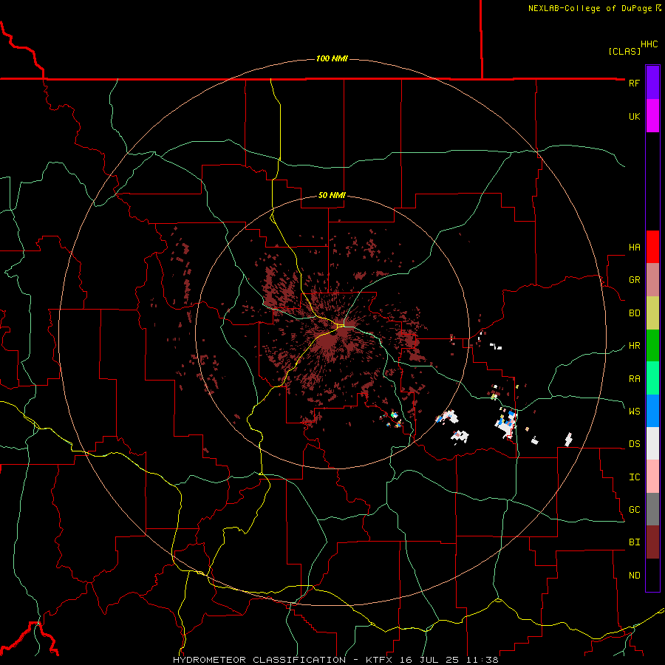Click the DS white color swatch
This screenshot has width=665, height=665.
coord(652,443)
